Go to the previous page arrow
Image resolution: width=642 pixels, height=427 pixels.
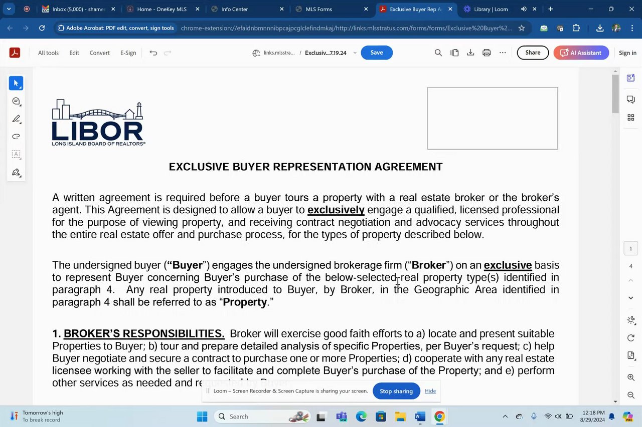(631, 280)
